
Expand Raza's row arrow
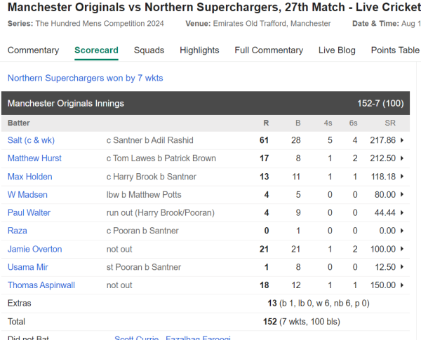pyautogui.click(x=402, y=231)
